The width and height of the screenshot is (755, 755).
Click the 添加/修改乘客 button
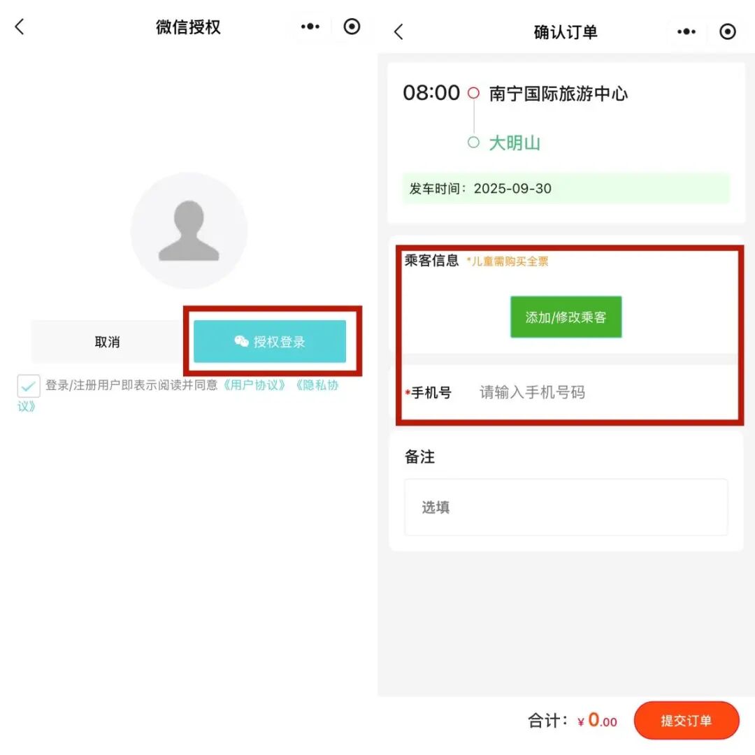(566, 317)
